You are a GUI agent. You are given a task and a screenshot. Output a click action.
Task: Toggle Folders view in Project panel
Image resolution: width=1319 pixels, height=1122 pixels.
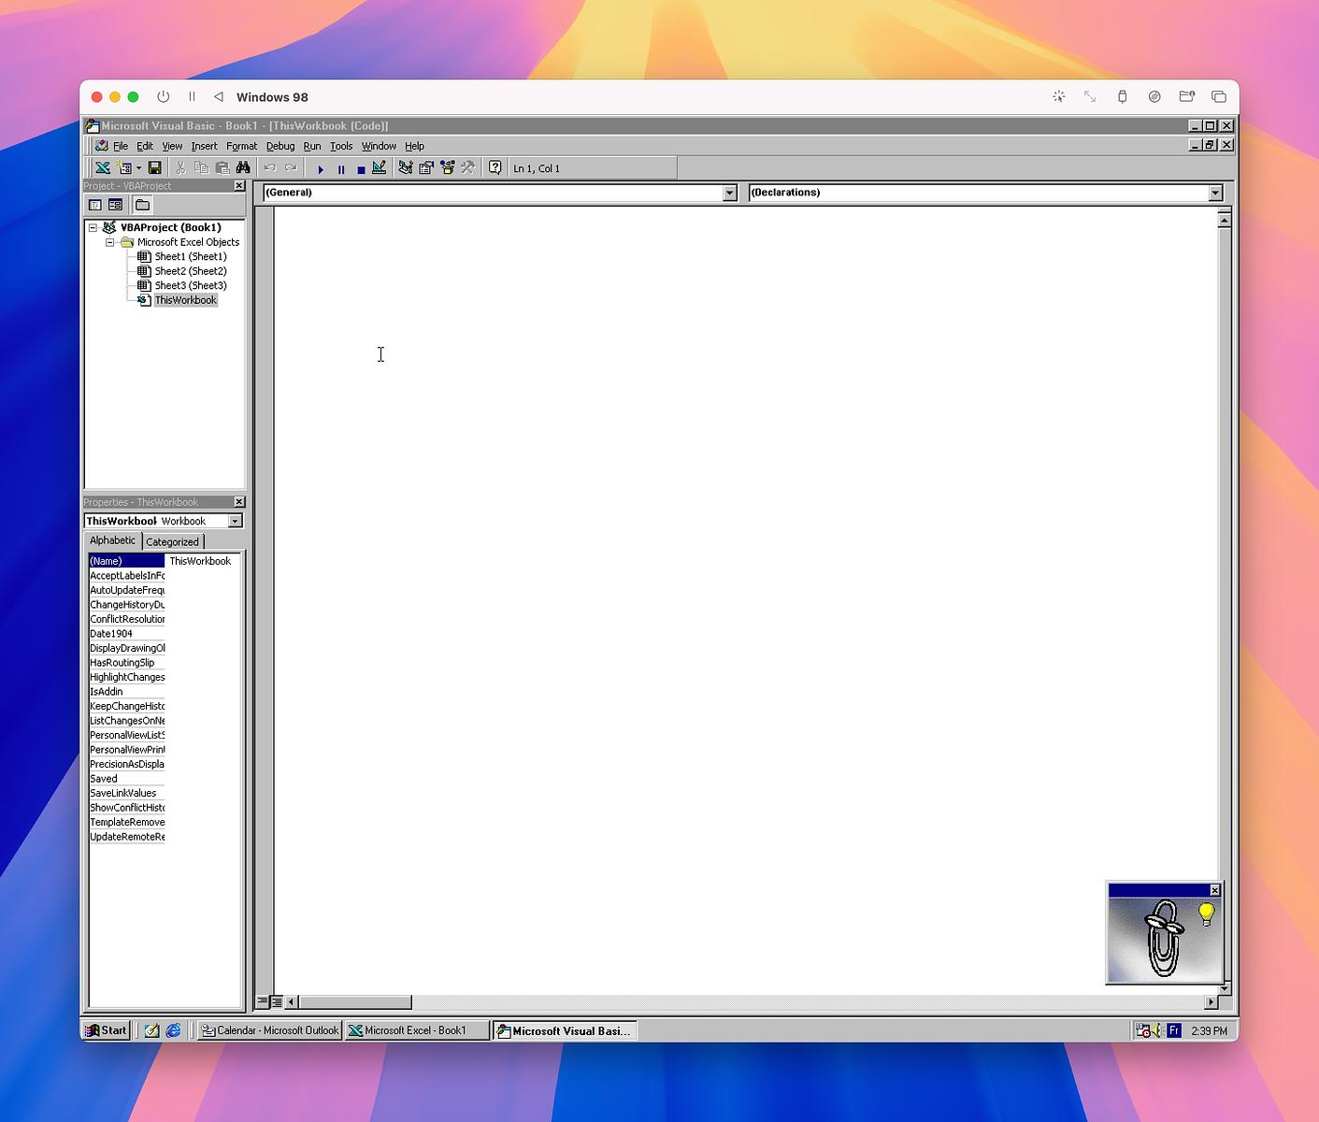tap(142, 205)
